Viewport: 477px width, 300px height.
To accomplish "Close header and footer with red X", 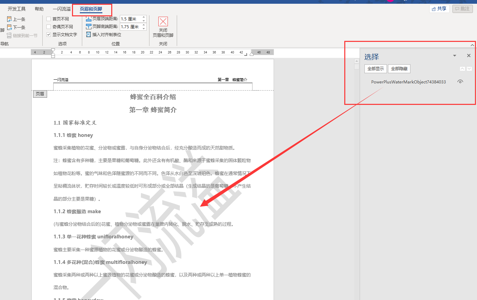I will (163, 21).
